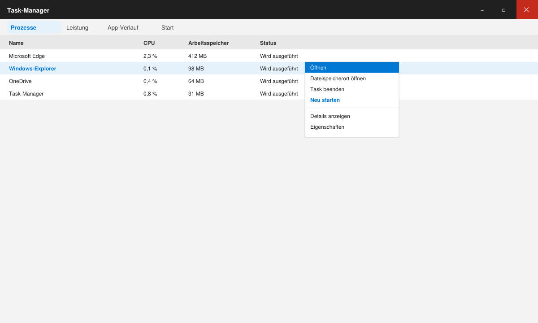538x323 pixels.
Task: Click OneDrive's Wird ausgeführt status
Action: [x=279, y=81]
